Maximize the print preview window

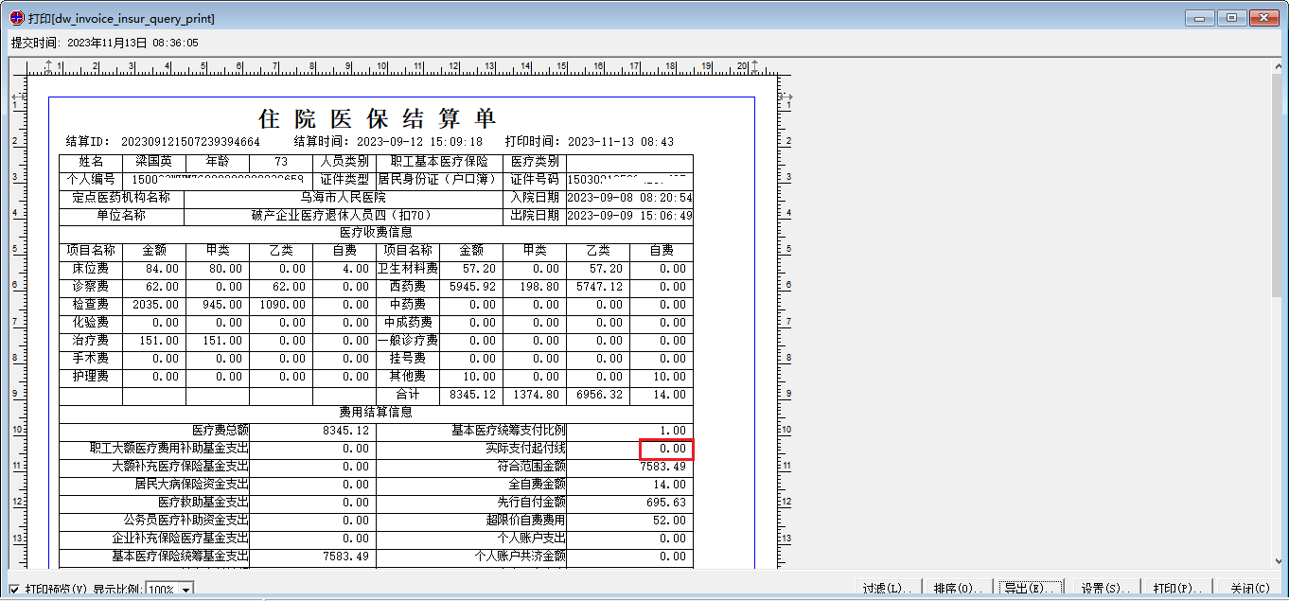[1231, 18]
